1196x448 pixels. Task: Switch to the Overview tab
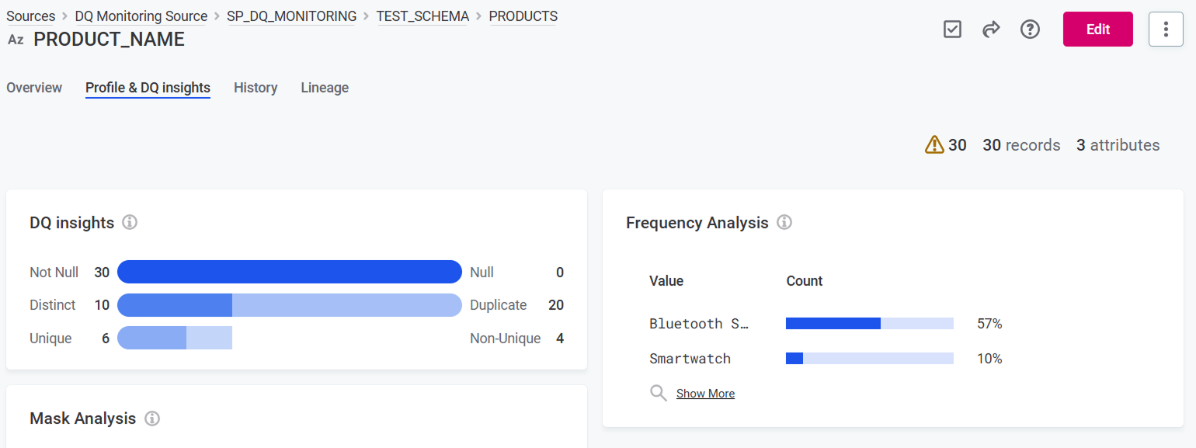coord(34,88)
